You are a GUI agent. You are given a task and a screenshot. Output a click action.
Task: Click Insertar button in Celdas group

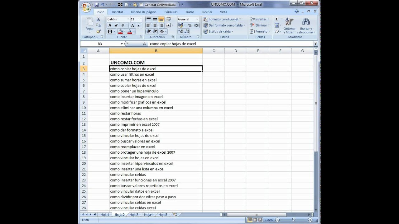point(260,19)
